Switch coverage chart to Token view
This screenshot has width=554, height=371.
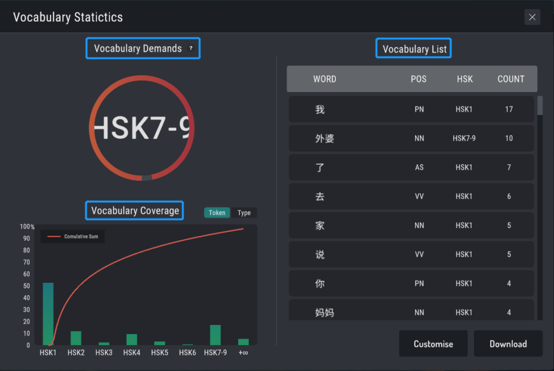point(216,213)
